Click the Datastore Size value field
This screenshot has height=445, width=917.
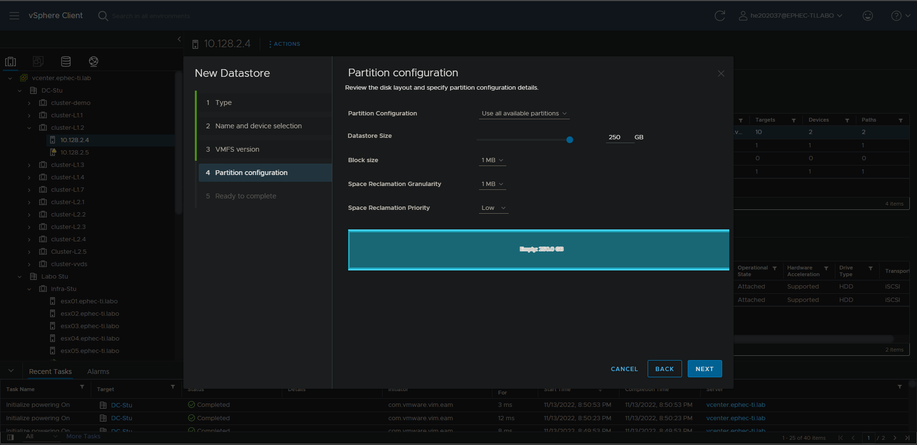coord(619,137)
